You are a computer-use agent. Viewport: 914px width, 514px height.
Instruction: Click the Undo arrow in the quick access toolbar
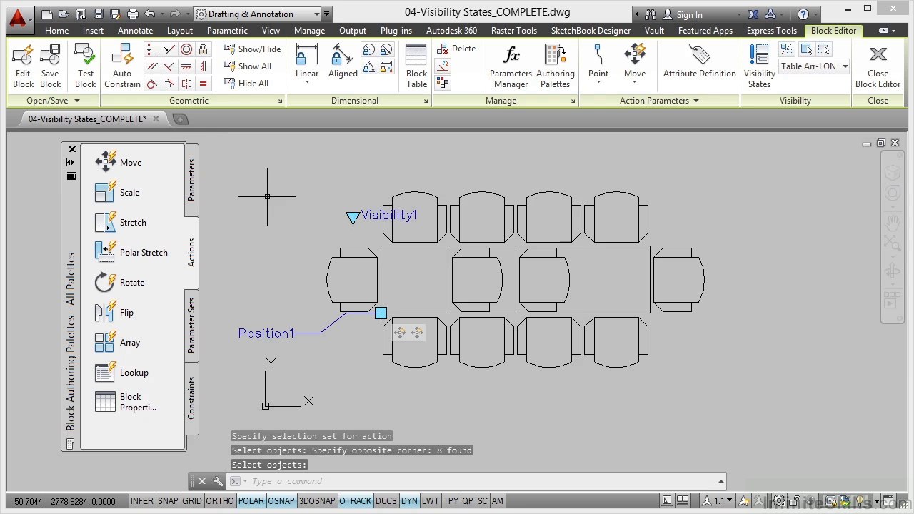149,14
